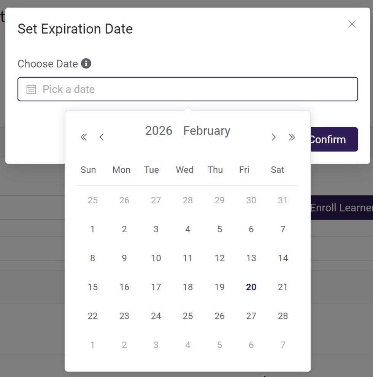Pick February 9 in the calendar
373x377 pixels.
pos(124,258)
